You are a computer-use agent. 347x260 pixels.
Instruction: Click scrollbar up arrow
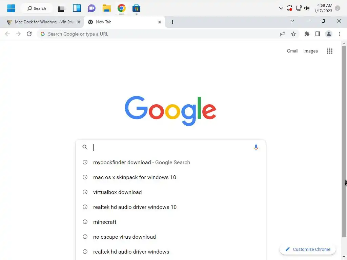pos(344,43)
